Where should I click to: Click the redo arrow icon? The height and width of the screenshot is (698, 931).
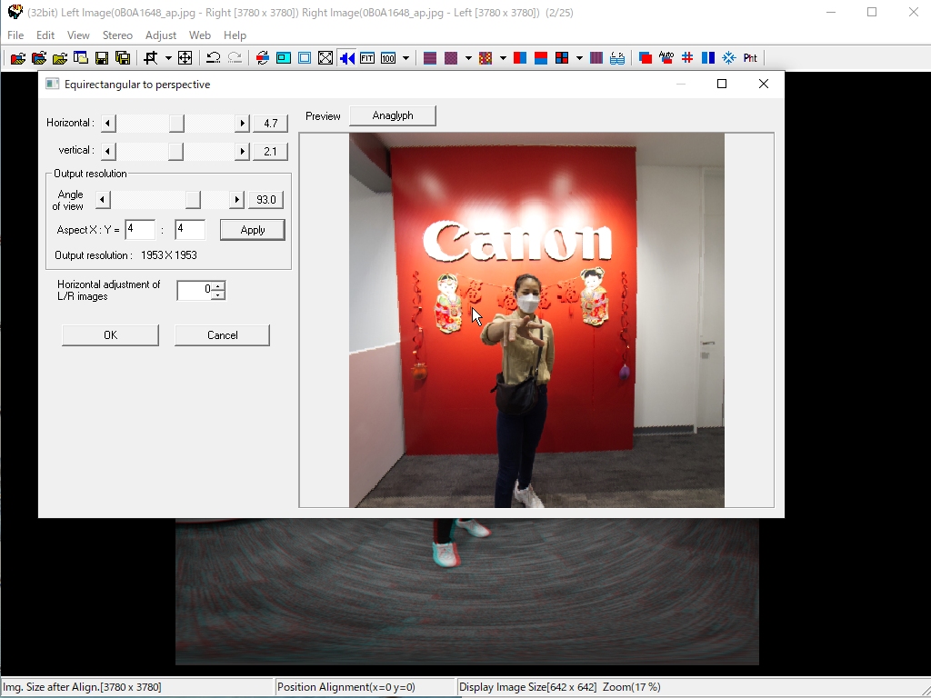coord(235,57)
